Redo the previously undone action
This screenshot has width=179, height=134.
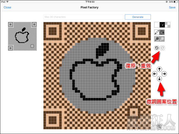click(162, 48)
